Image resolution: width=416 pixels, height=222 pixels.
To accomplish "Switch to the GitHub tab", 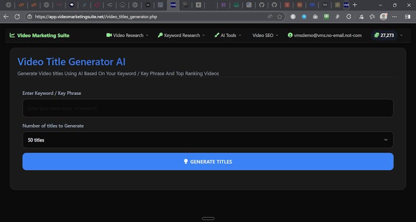I will point(274,5).
